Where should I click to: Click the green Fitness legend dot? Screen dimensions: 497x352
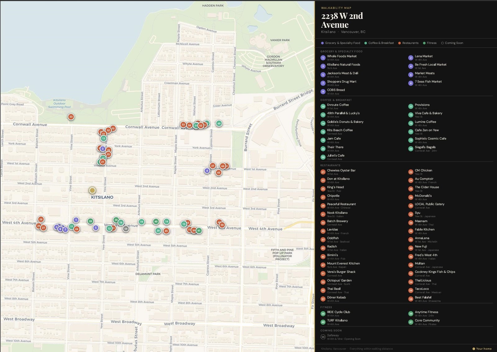(424, 43)
